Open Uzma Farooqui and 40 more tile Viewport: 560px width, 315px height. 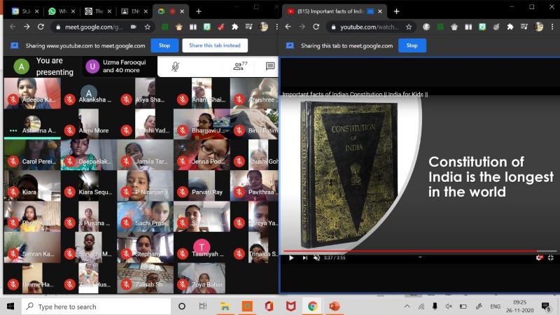[119, 66]
